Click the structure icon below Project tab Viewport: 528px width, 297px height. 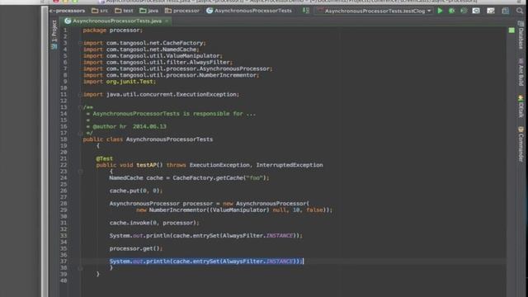pyautogui.click(x=54, y=47)
